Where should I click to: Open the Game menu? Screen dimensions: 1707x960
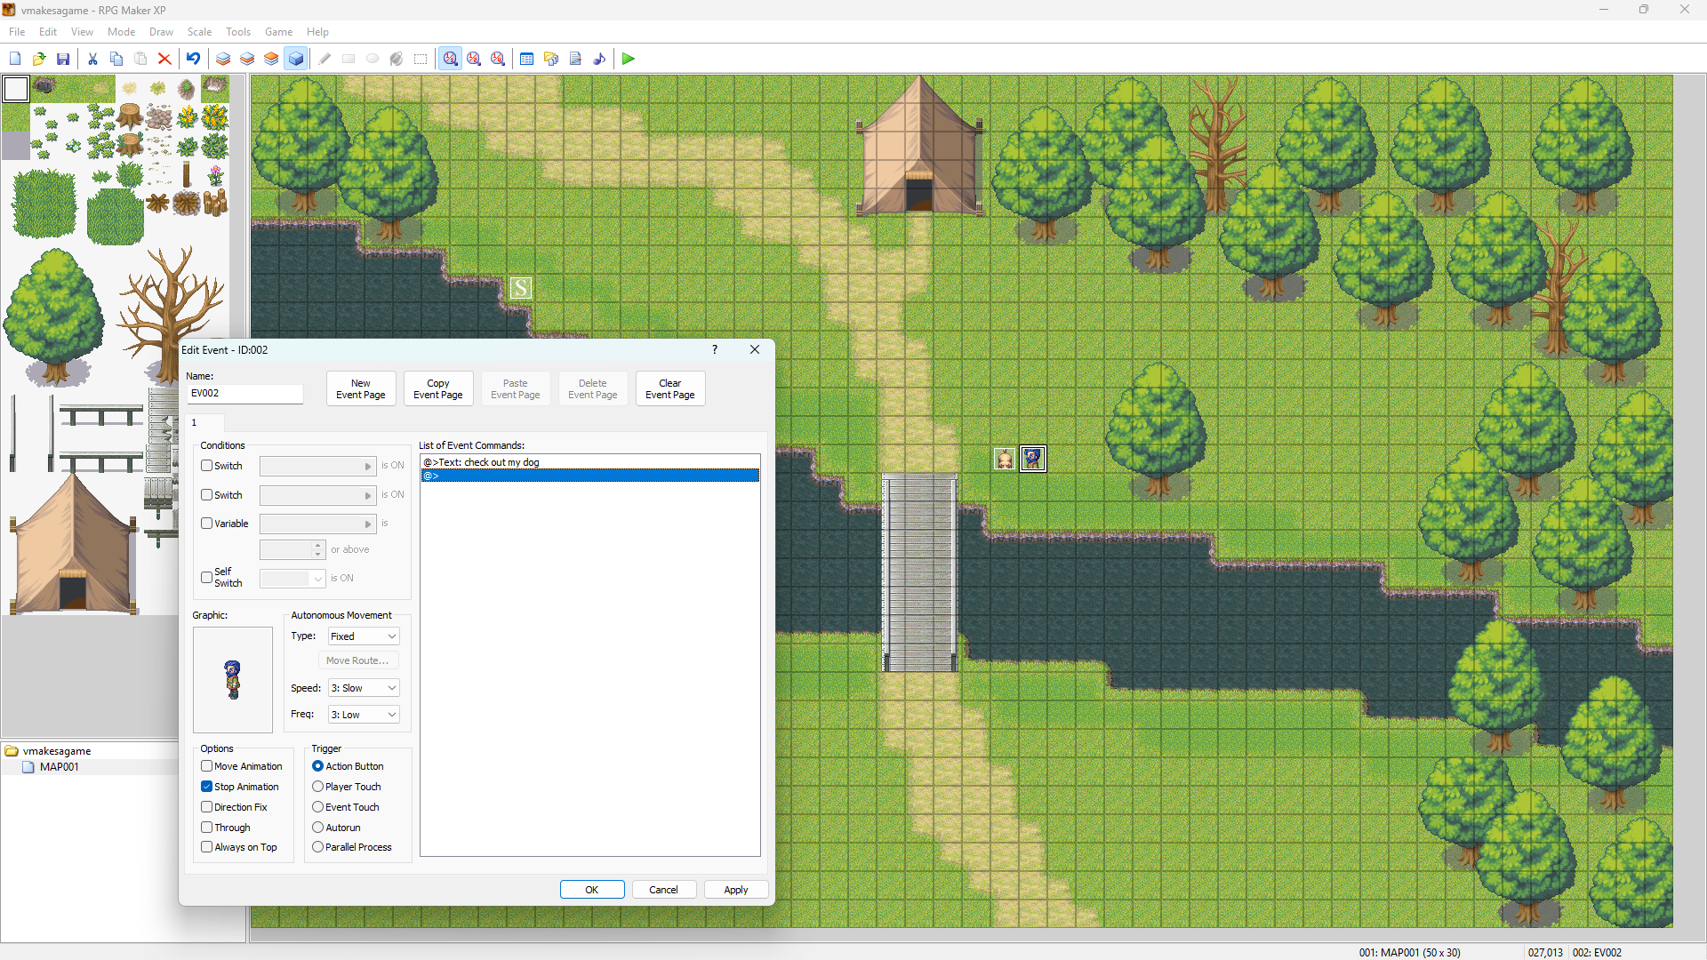click(278, 32)
